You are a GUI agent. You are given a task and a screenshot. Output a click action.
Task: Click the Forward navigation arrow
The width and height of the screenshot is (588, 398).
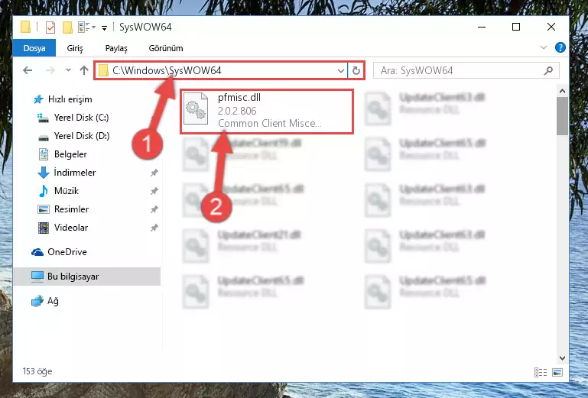[x=50, y=70]
